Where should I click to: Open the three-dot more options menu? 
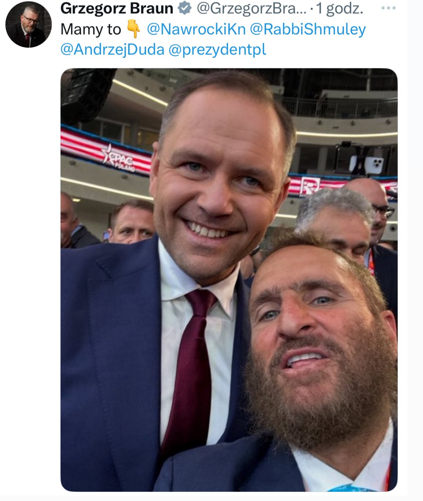[388, 8]
